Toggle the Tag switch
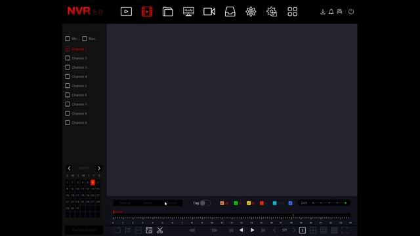This screenshot has height=236, width=420. click(x=205, y=203)
